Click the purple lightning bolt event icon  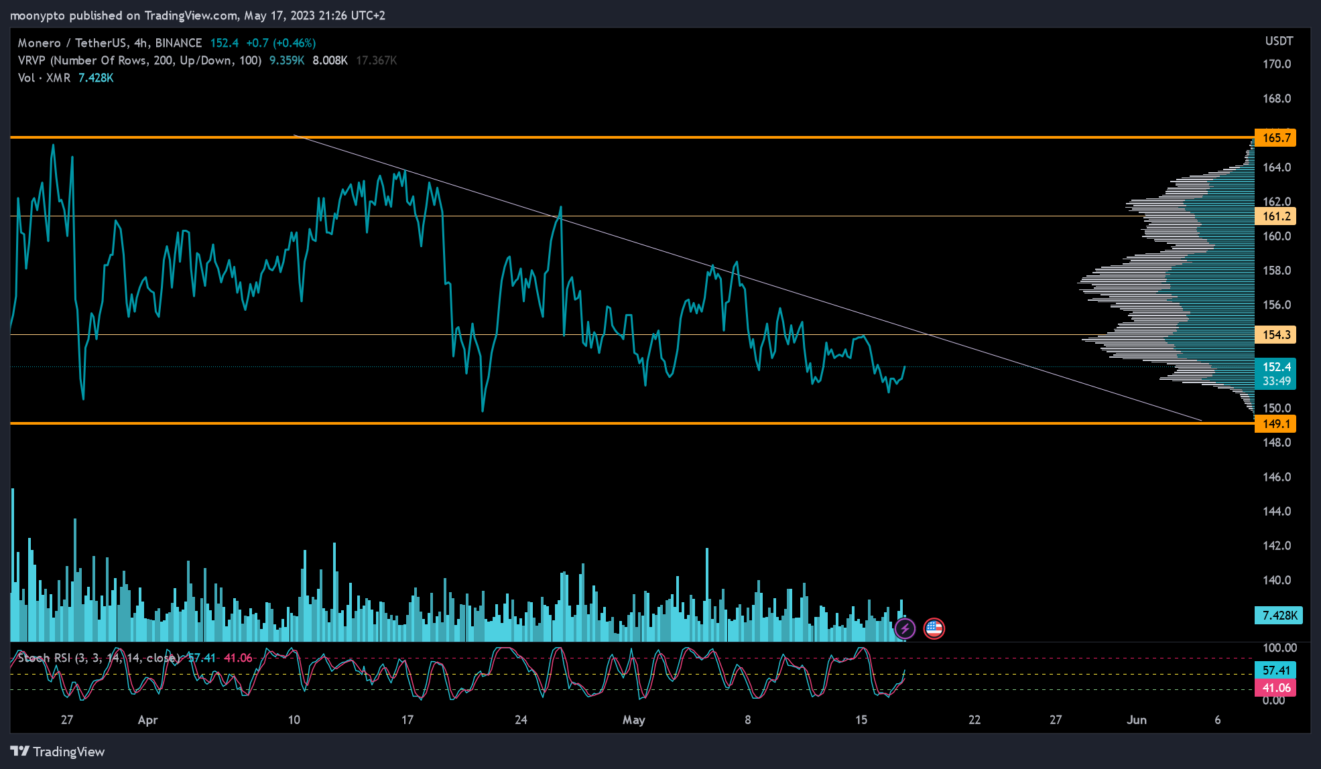click(x=905, y=628)
